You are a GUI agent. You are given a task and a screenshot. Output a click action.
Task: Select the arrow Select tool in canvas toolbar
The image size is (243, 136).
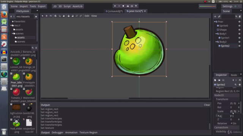coord(43,16)
